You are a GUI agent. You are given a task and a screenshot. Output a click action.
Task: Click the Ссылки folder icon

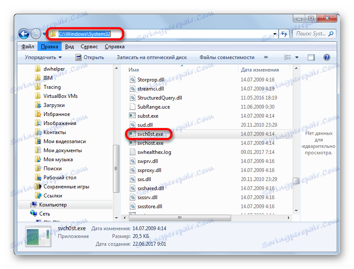pyautogui.click(x=38, y=195)
